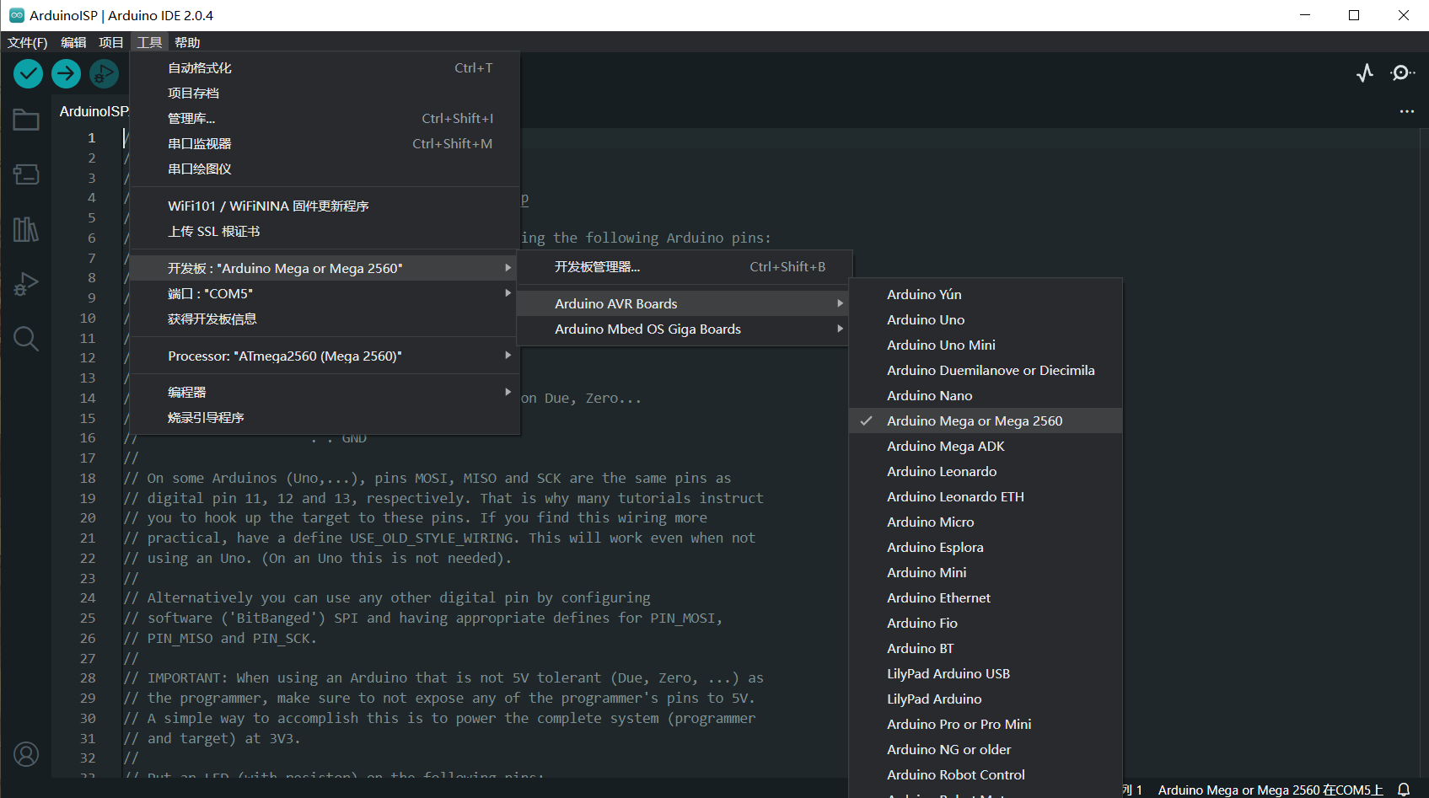1429x798 pixels.
Task: Click the Verify checkmark button
Action: 28,74
